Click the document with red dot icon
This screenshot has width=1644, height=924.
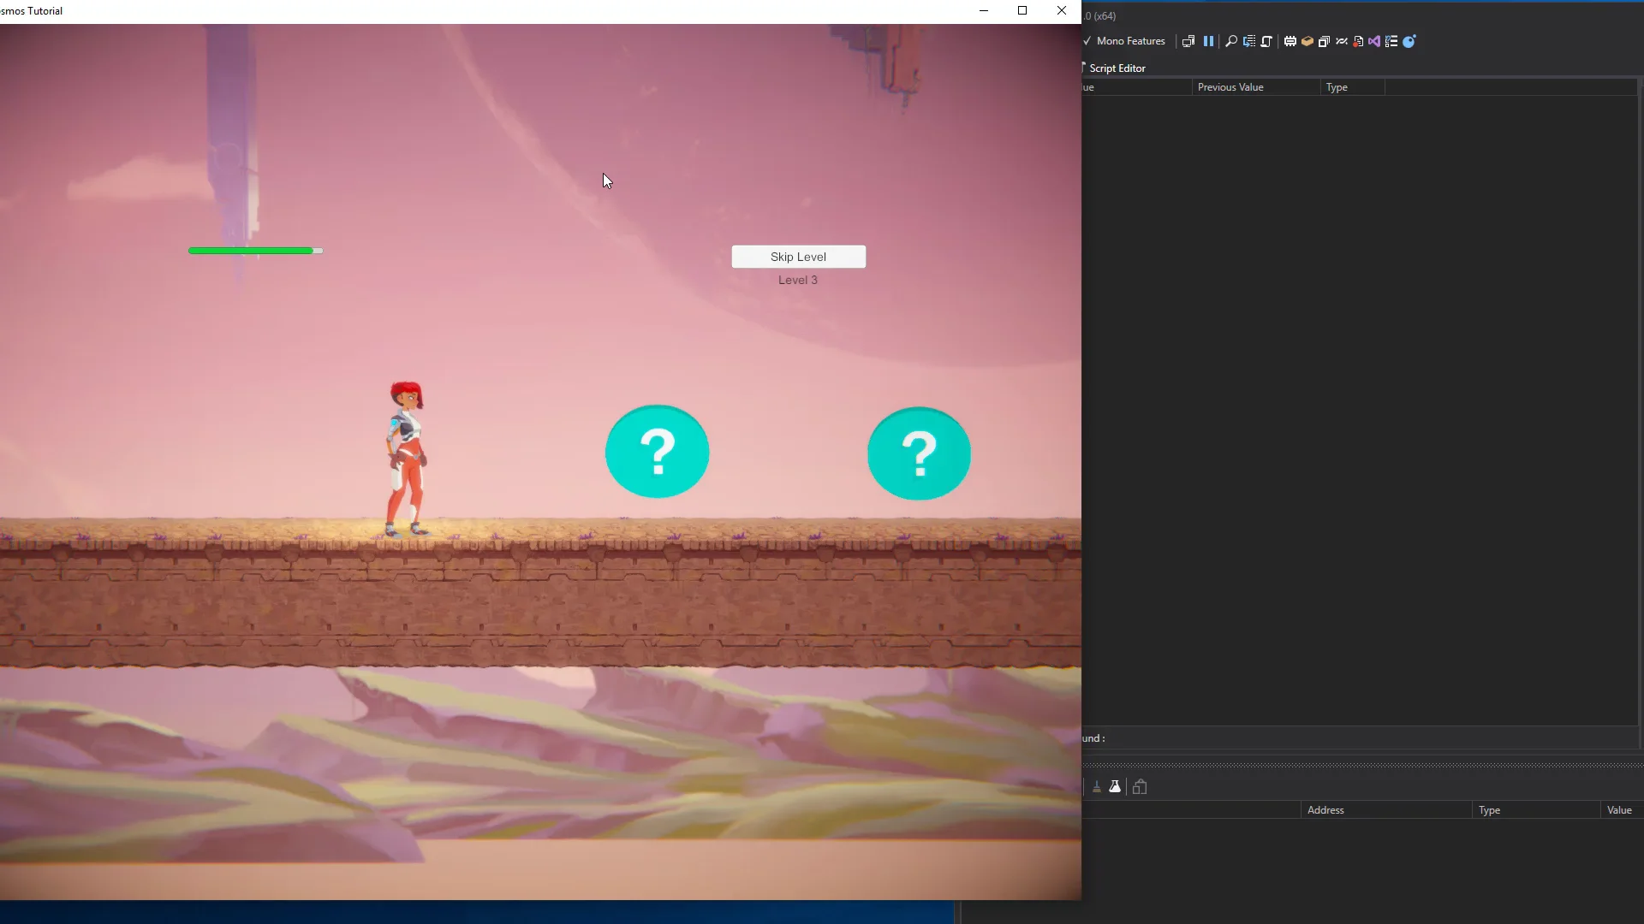(1357, 41)
